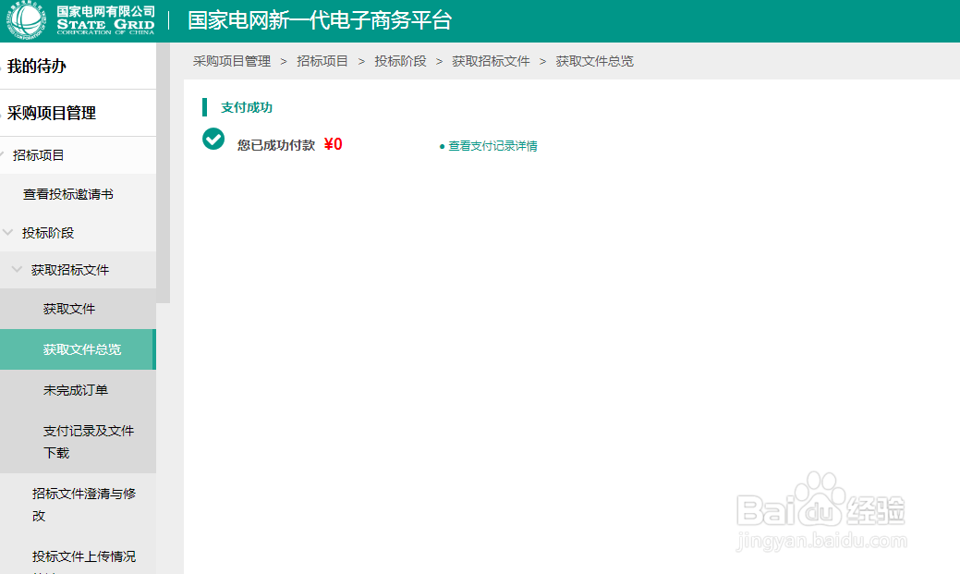This screenshot has width=960, height=574.
Task: Click the globe emblem in the header
Action: pos(26,19)
